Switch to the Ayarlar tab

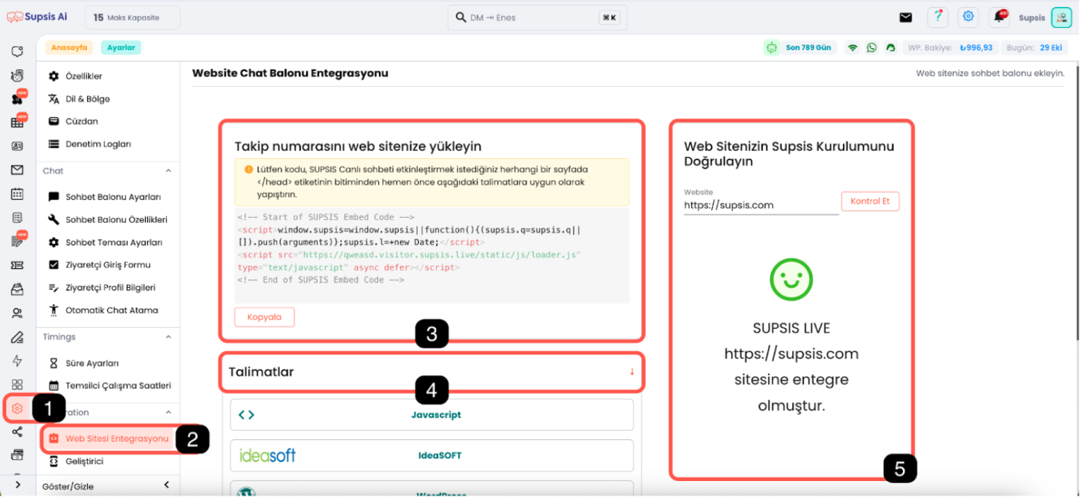tap(121, 48)
